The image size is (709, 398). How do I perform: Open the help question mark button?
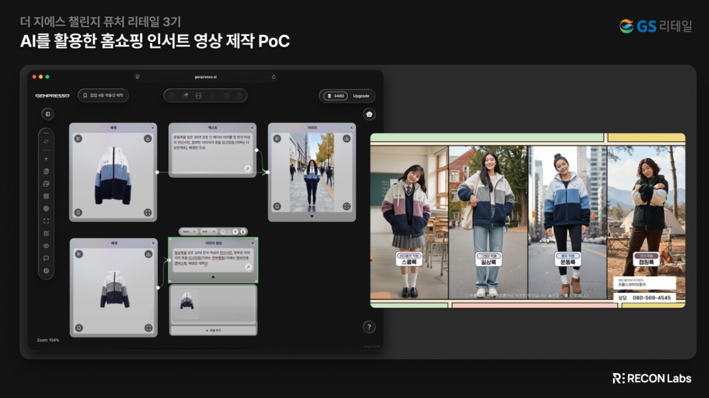(x=369, y=327)
